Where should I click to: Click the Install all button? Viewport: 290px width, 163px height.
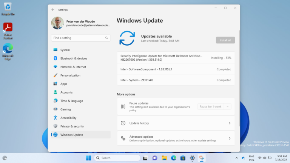coord(225,40)
